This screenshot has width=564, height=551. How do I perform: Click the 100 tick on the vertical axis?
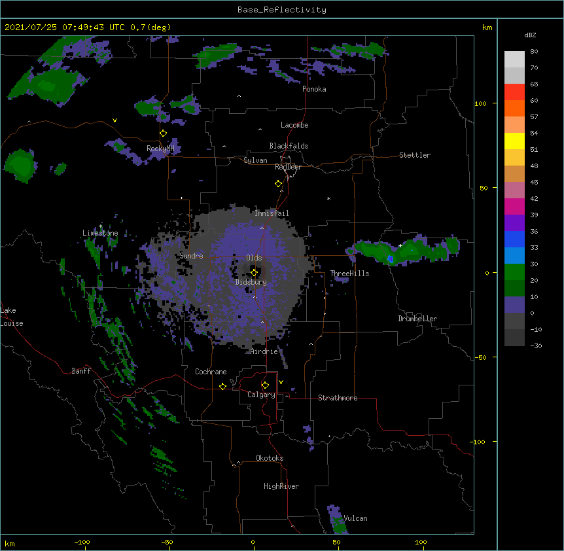[480, 103]
